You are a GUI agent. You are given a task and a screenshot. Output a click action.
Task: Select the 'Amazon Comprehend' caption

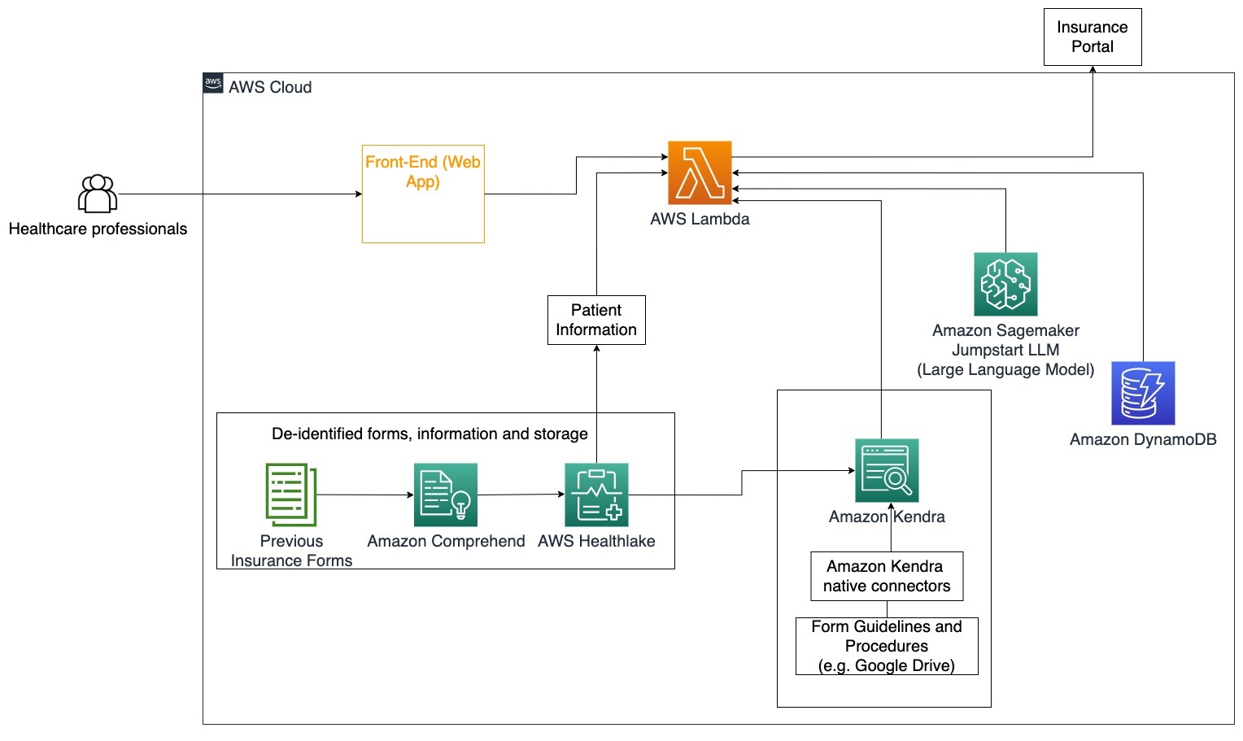click(446, 541)
